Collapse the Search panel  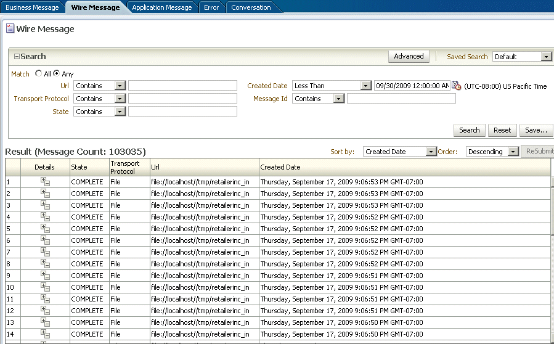tap(17, 56)
